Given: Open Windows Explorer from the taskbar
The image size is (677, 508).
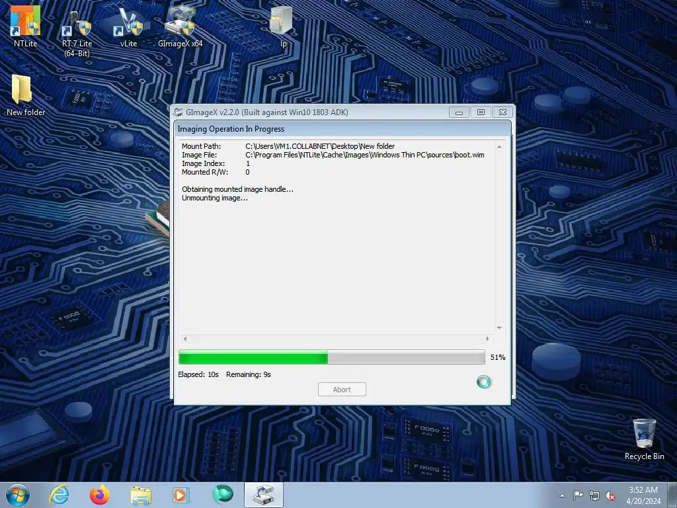Looking at the screenshot, I should point(141,495).
